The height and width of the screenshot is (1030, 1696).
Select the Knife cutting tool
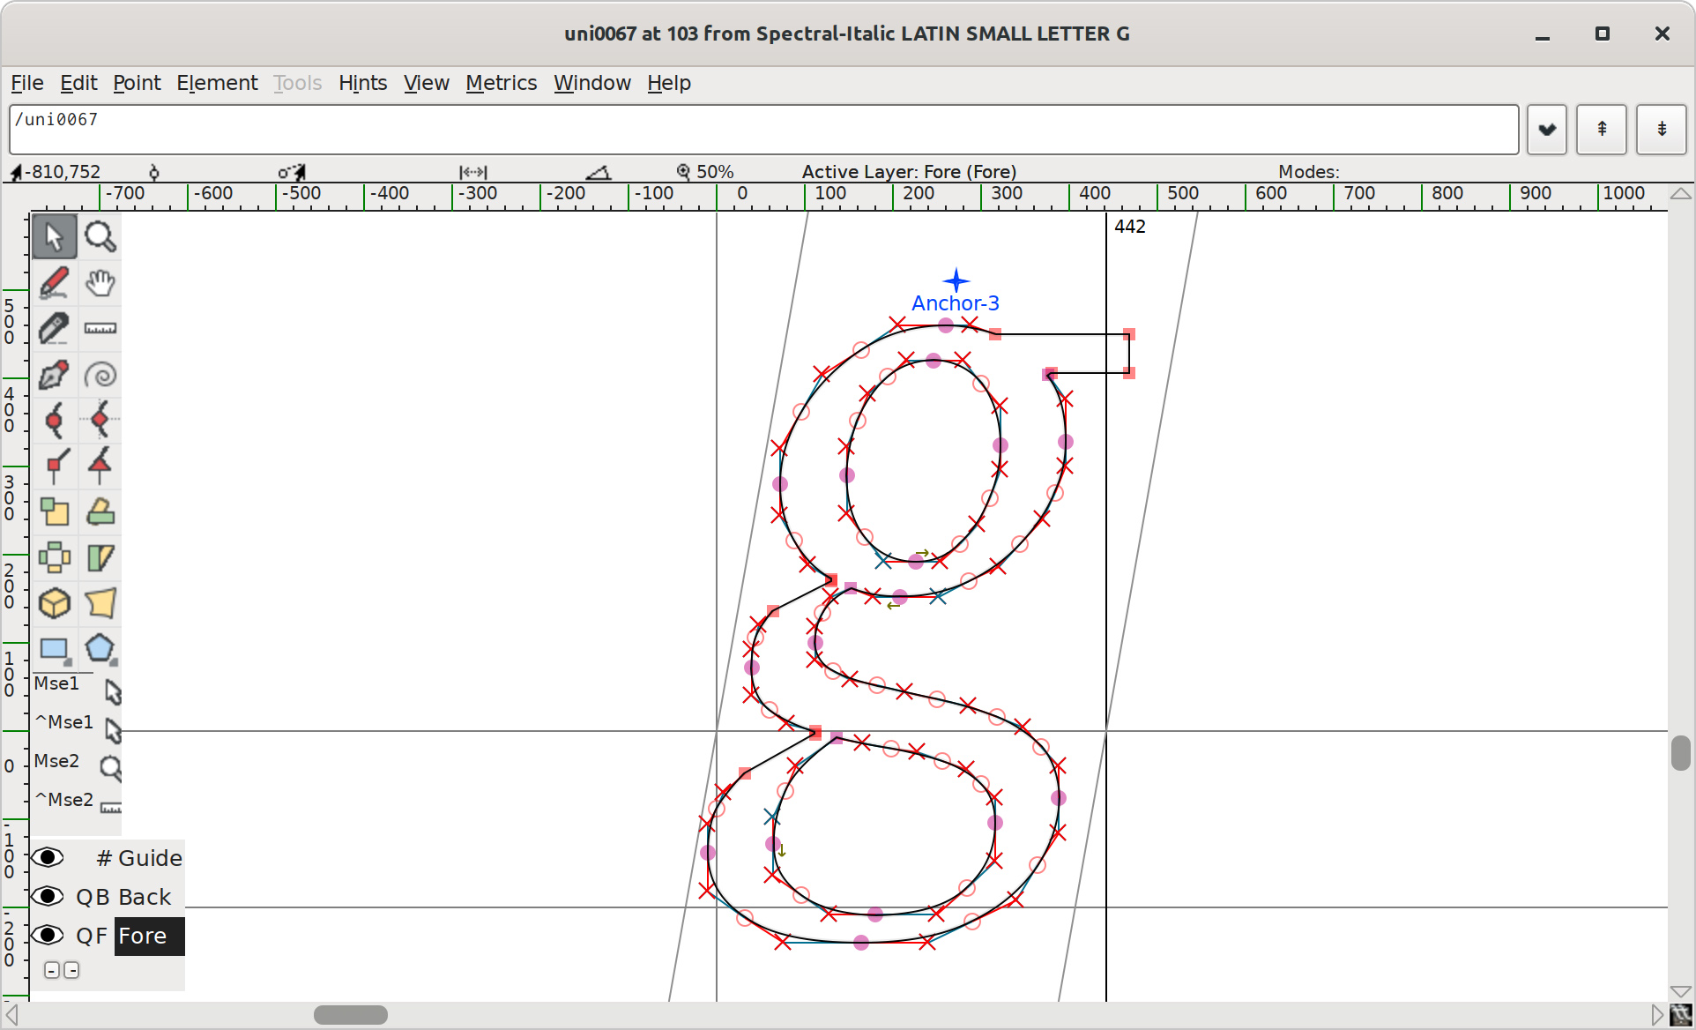tap(54, 329)
